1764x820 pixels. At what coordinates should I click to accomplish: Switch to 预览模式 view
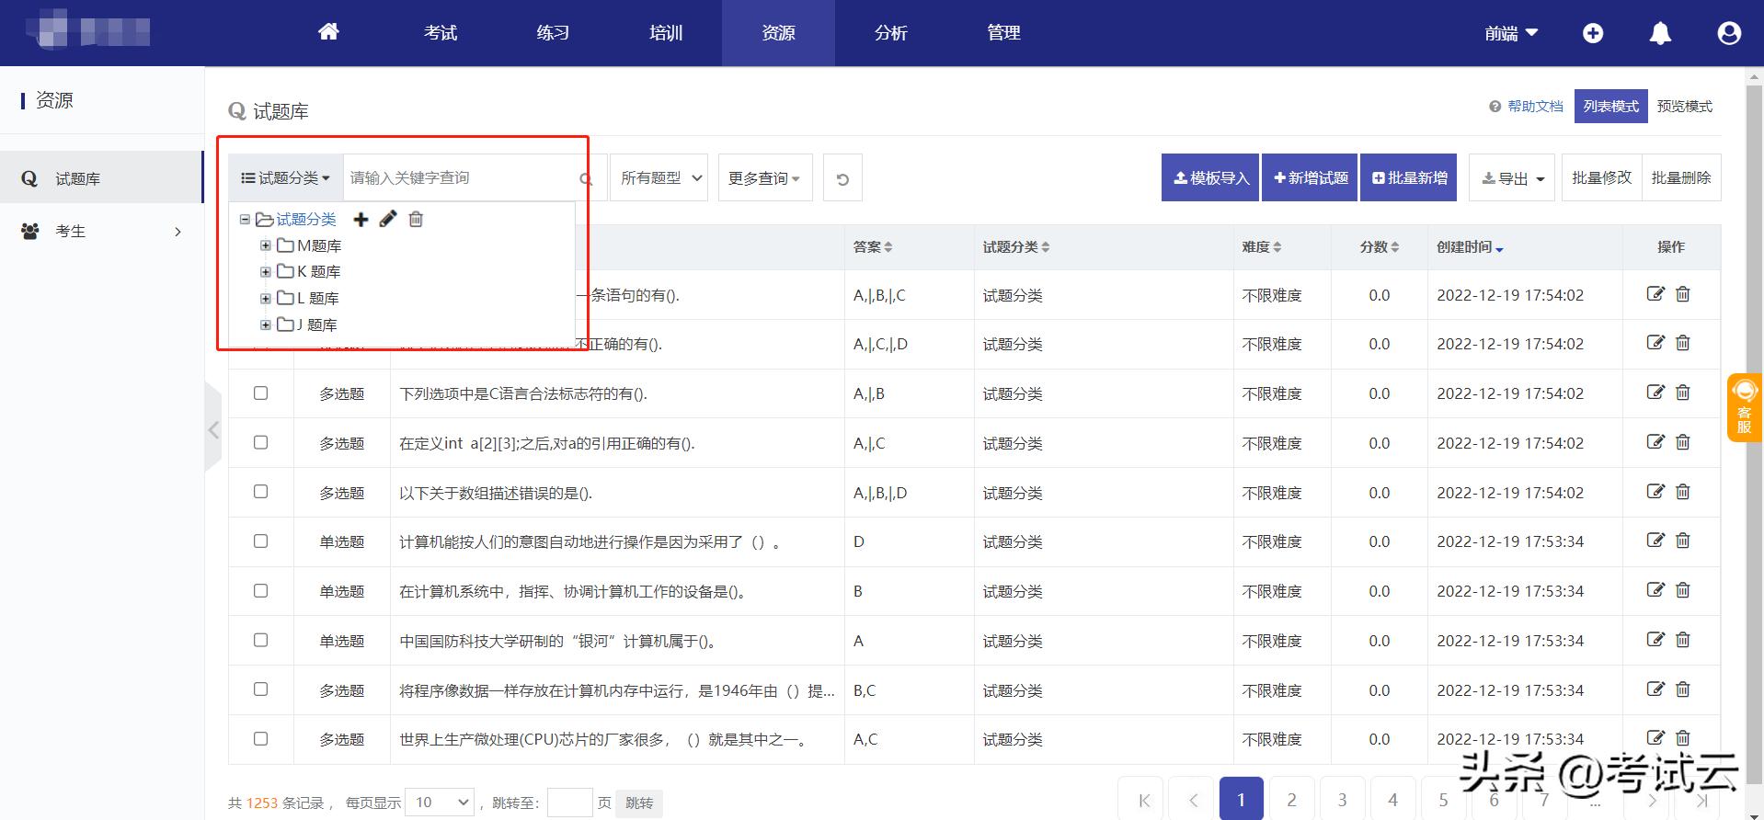(x=1684, y=107)
